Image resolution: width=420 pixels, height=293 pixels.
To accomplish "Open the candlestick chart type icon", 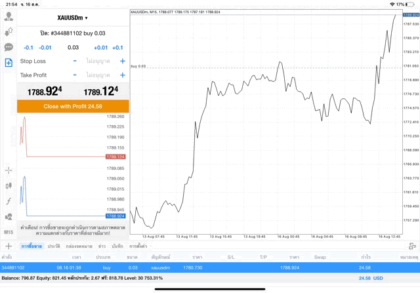I will point(9,186).
